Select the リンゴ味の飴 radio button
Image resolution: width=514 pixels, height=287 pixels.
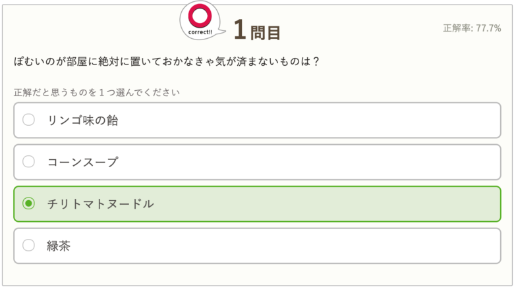pyautogui.click(x=28, y=120)
